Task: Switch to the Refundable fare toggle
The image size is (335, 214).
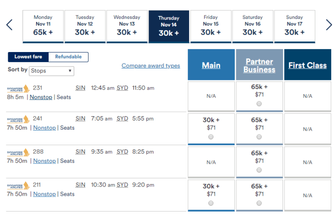Action: pos(68,57)
